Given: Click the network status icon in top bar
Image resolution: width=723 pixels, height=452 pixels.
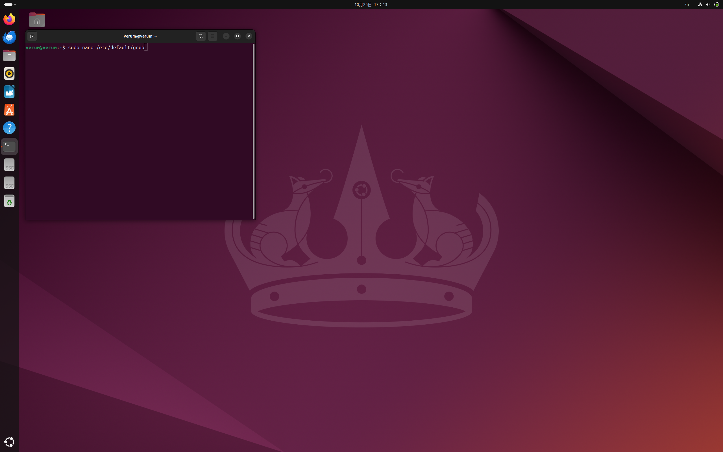Looking at the screenshot, I should [700, 5].
